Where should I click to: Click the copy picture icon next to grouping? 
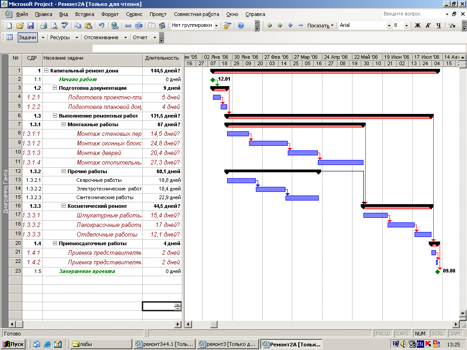pos(227,26)
